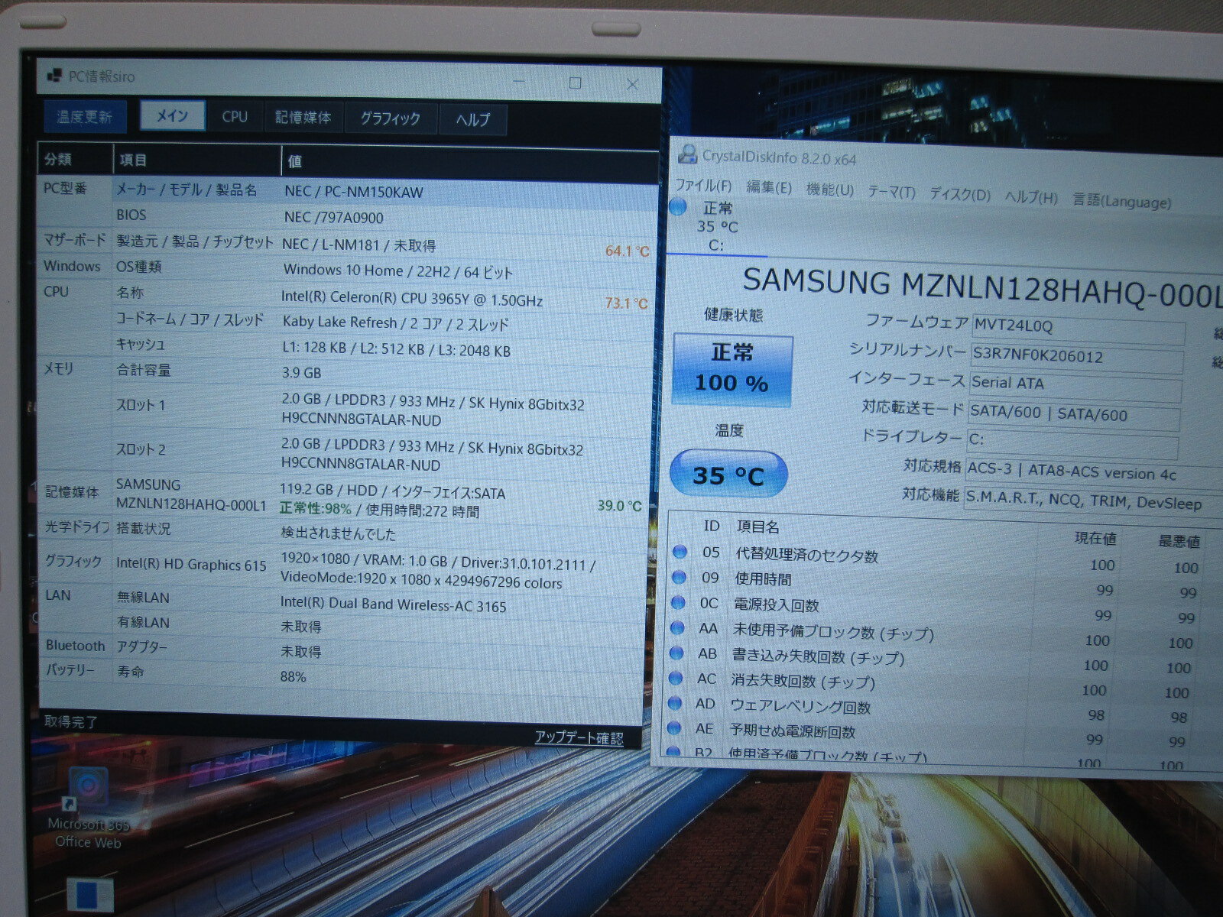Screen dimensions: 1223x917
Task: Open the テーマ(T) menu
Action: click(x=891, y=192)
